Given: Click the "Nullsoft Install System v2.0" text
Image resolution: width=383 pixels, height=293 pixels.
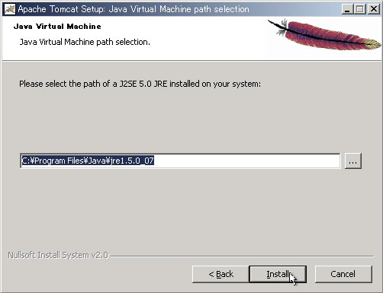Looking at the screenshot, I should (58, 255).
